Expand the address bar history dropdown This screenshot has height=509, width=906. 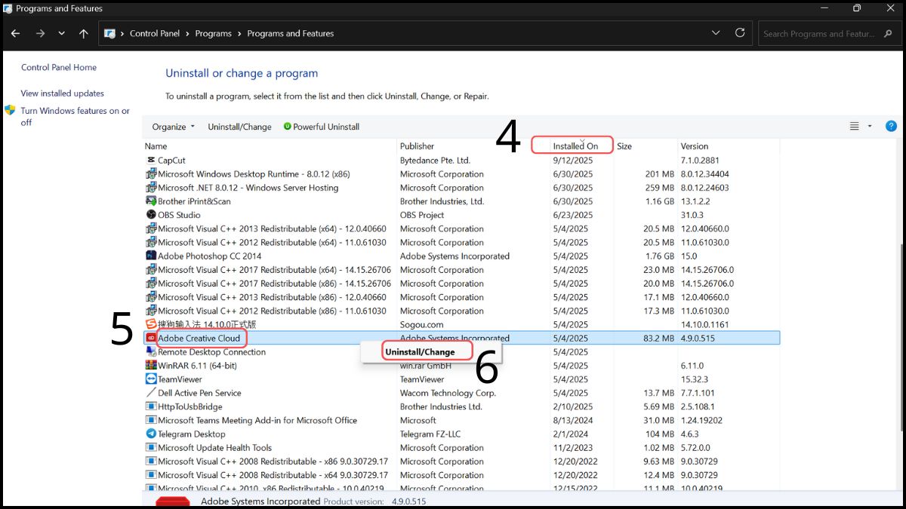tap(716, 33)
